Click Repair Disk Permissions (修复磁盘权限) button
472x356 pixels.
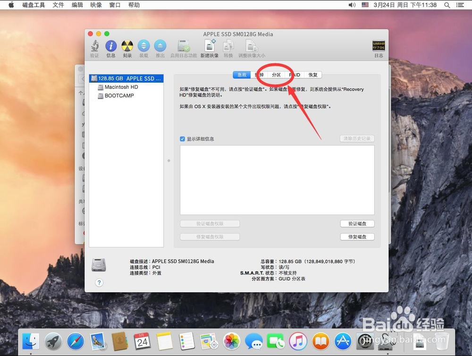[x=210, y=237]
